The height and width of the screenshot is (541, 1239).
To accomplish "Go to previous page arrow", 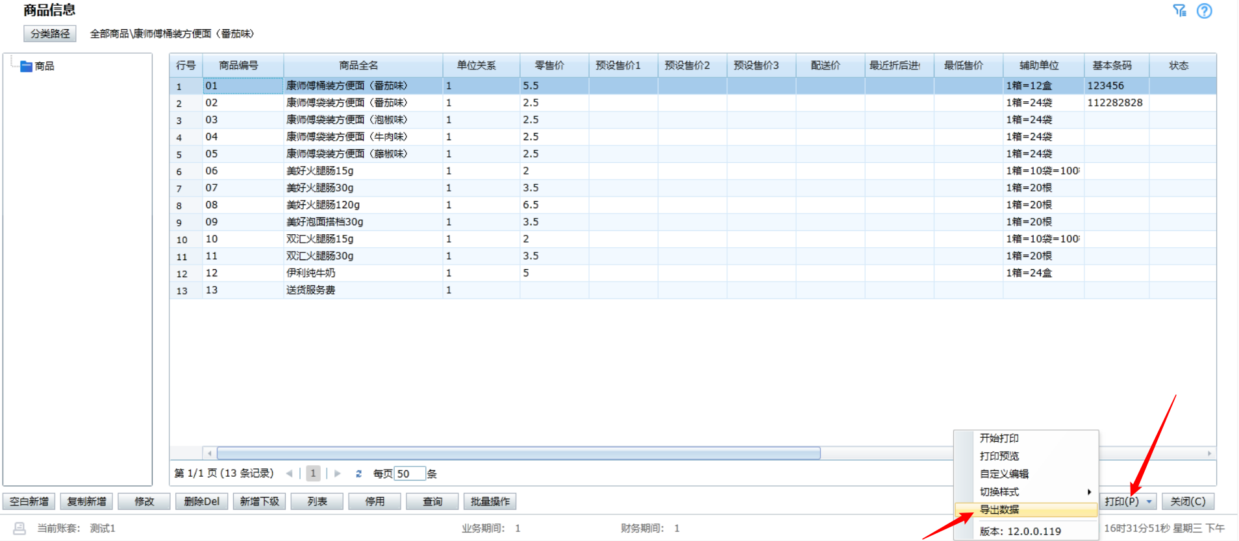I will pos(289,474).
